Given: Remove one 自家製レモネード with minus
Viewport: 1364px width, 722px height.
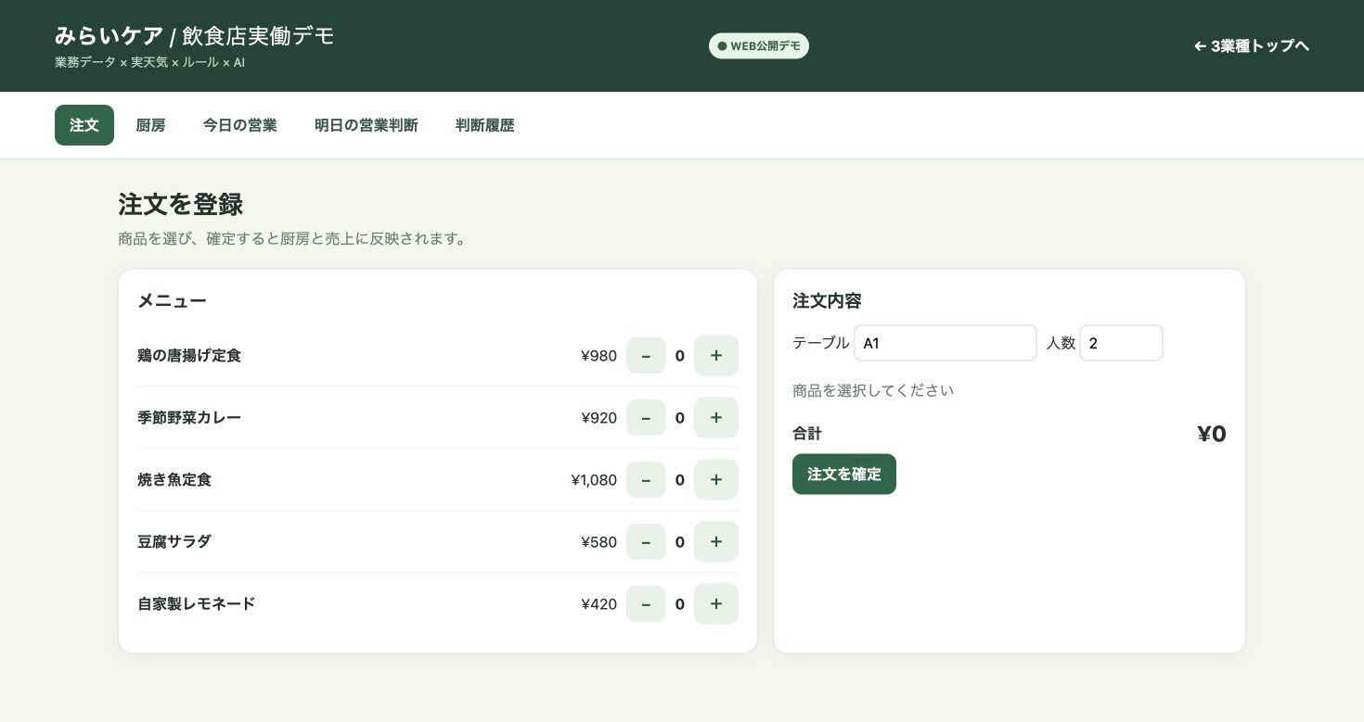Looking at the screenshot, I should 646,604.
